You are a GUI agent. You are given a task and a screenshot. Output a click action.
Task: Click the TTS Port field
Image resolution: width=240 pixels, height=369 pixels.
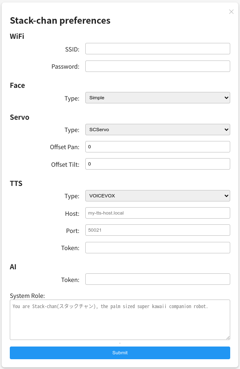158,230
